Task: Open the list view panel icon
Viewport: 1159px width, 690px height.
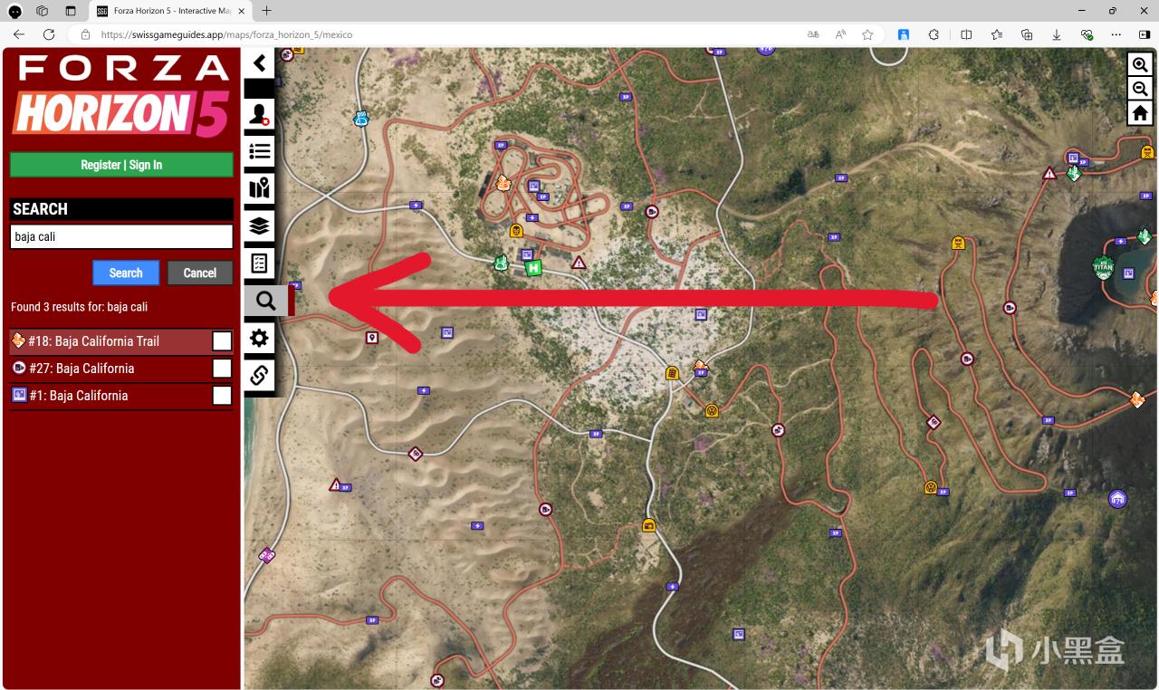Action: tap(260, 151)
